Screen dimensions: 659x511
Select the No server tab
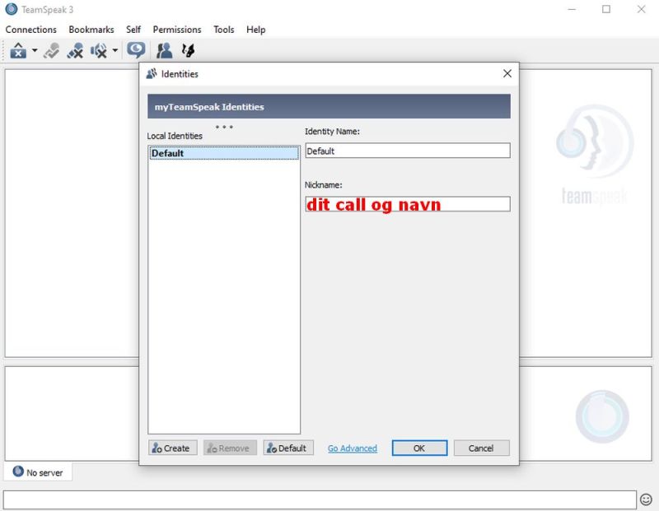(38, 472)
